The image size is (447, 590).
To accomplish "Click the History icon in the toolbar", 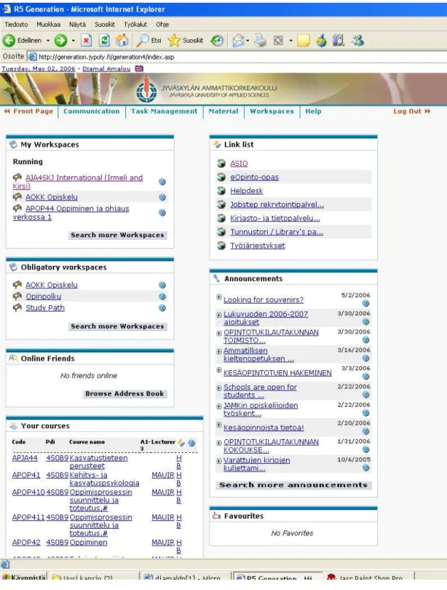I will [217, 40].
